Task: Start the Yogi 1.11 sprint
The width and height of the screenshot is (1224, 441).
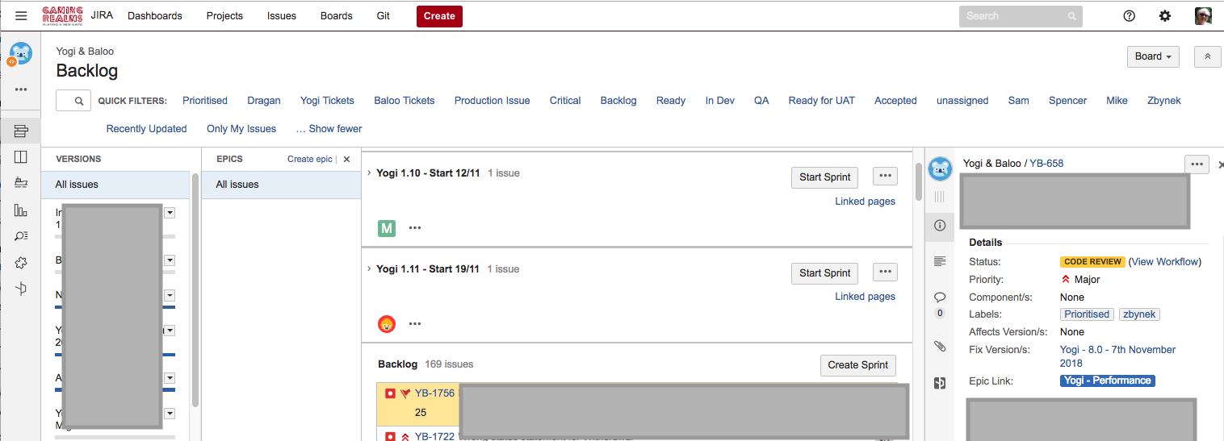Action: click(824, 273)
